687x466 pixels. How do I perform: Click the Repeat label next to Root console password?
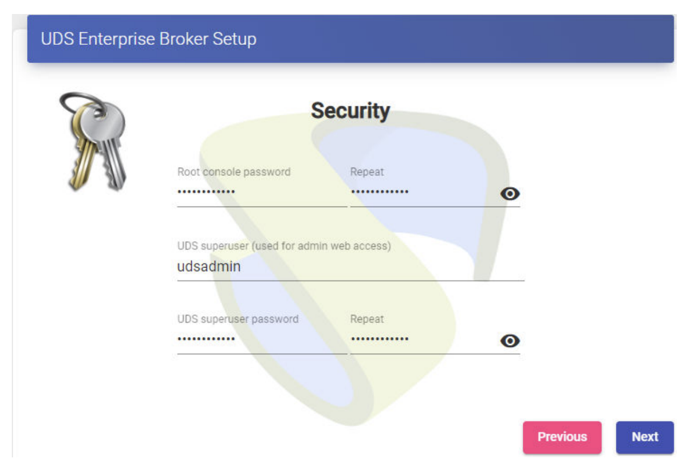367,172
